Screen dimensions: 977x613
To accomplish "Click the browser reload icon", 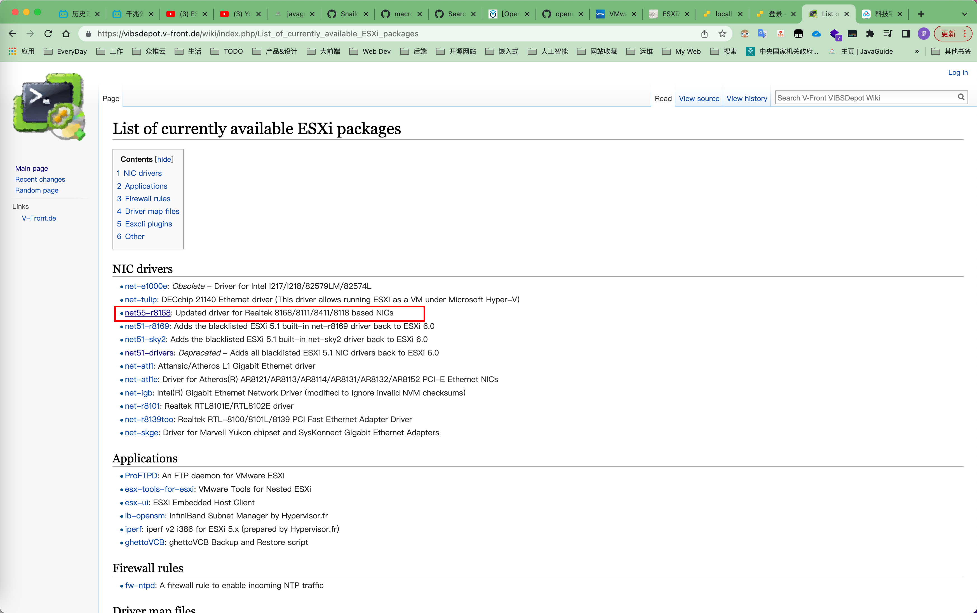I will (48, 34).
